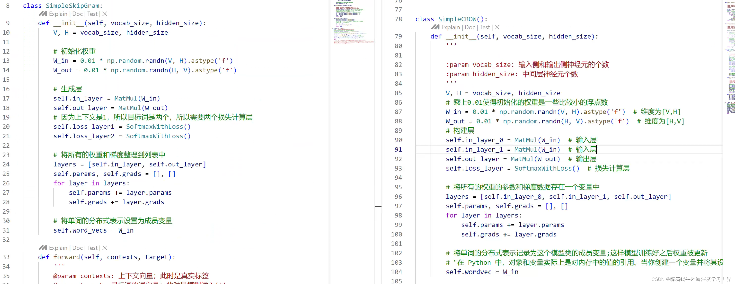The image size is (735, 284).
Task: Click 'for layer in layers:' in left editor
Action: [91, 183]
